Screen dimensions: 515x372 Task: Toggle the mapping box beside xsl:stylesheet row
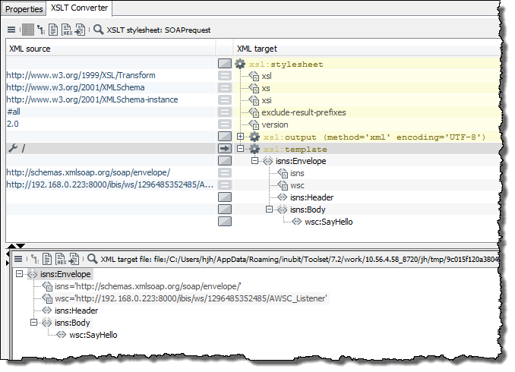coord(224,65)
